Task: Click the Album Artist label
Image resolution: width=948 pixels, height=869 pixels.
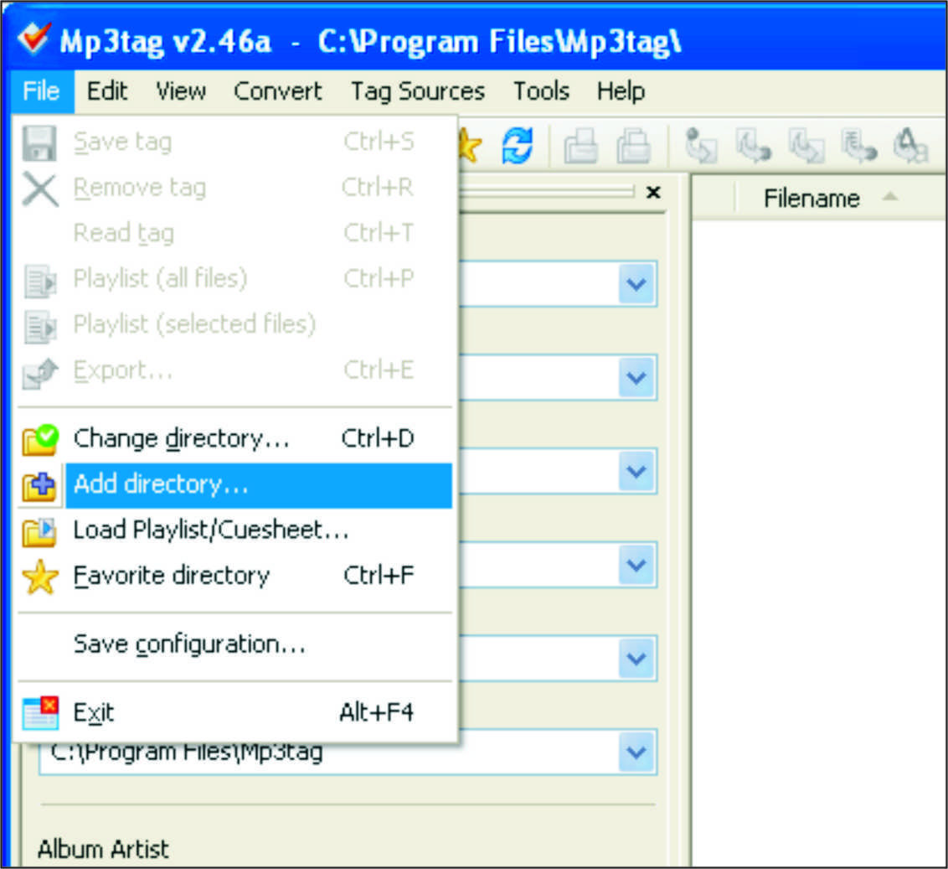Action: coord(103,849)
